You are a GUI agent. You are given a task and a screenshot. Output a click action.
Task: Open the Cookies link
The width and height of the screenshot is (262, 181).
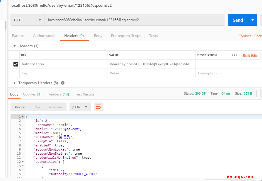pos(245,36)
